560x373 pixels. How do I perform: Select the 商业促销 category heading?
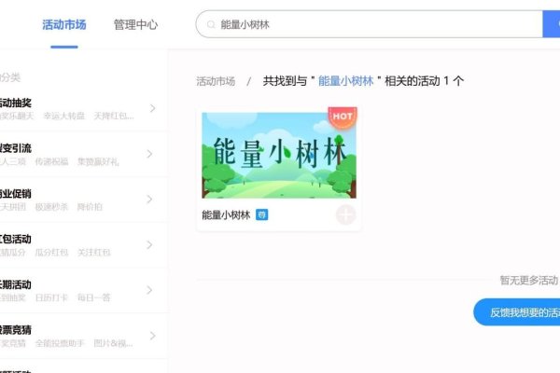pyautogui.click(x=15, y=194)
